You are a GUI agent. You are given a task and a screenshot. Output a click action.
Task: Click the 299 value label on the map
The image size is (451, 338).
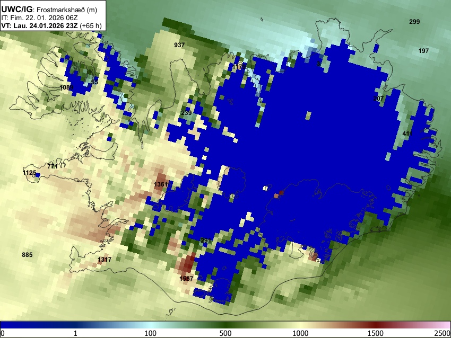414,22
